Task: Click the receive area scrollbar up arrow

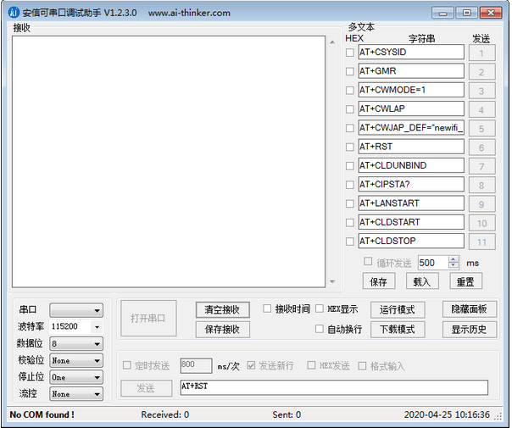Action: tap(332, 42)
